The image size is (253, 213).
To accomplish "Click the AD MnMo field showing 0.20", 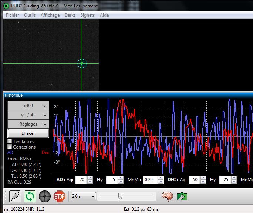I will click(151, 180).
